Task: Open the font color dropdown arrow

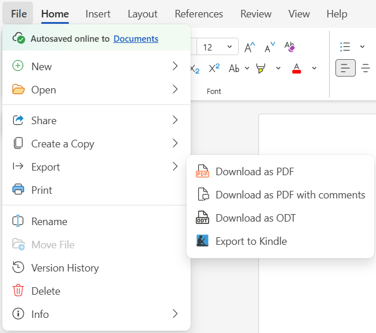Action: [314, 68]
